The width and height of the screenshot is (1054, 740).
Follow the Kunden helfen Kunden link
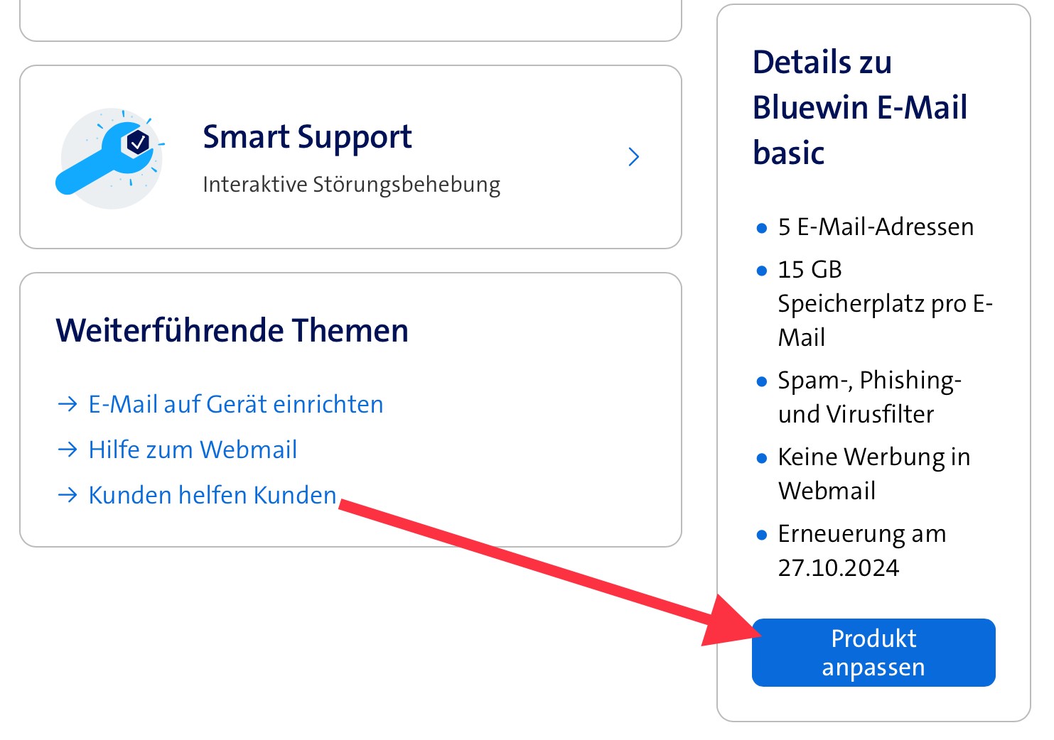[212, 495]
